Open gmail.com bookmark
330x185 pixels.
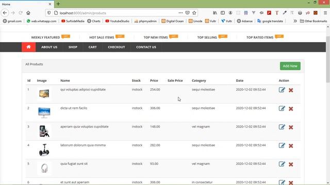(x=12, y=21)
